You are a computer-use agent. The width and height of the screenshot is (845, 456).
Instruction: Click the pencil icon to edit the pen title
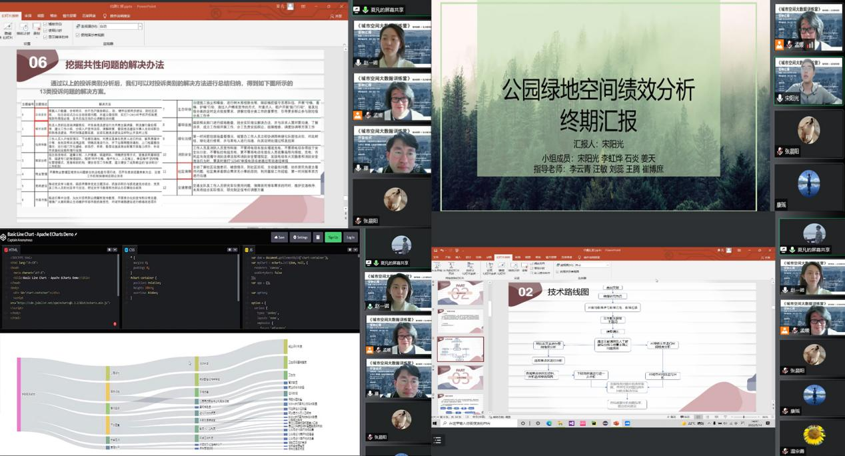(76, 234)
